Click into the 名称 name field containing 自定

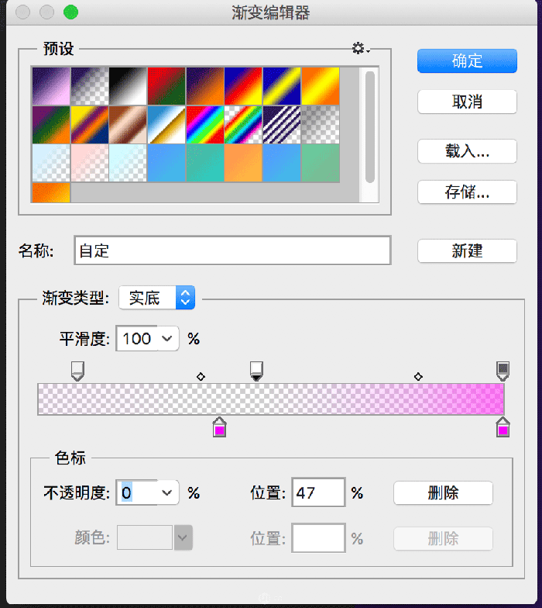232,250
